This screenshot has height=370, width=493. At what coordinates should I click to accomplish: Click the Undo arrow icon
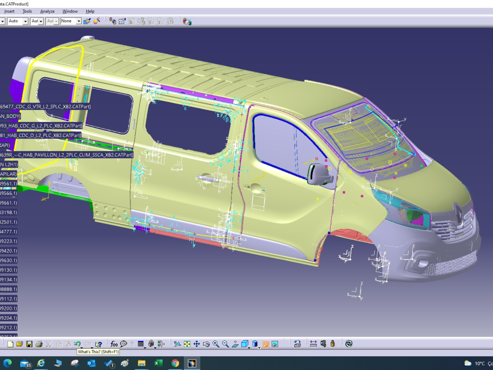point(77,343)
